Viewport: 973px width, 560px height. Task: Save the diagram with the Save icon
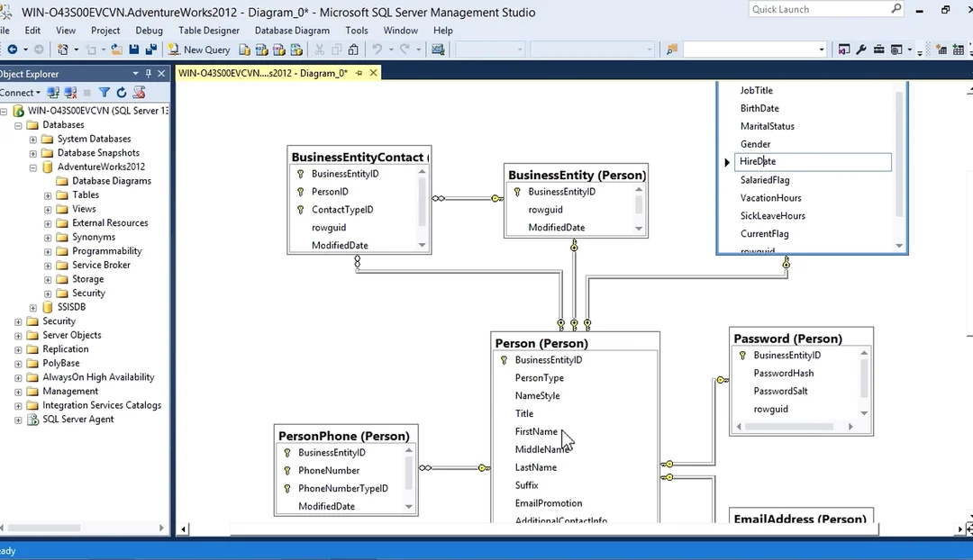click(133, 50)
